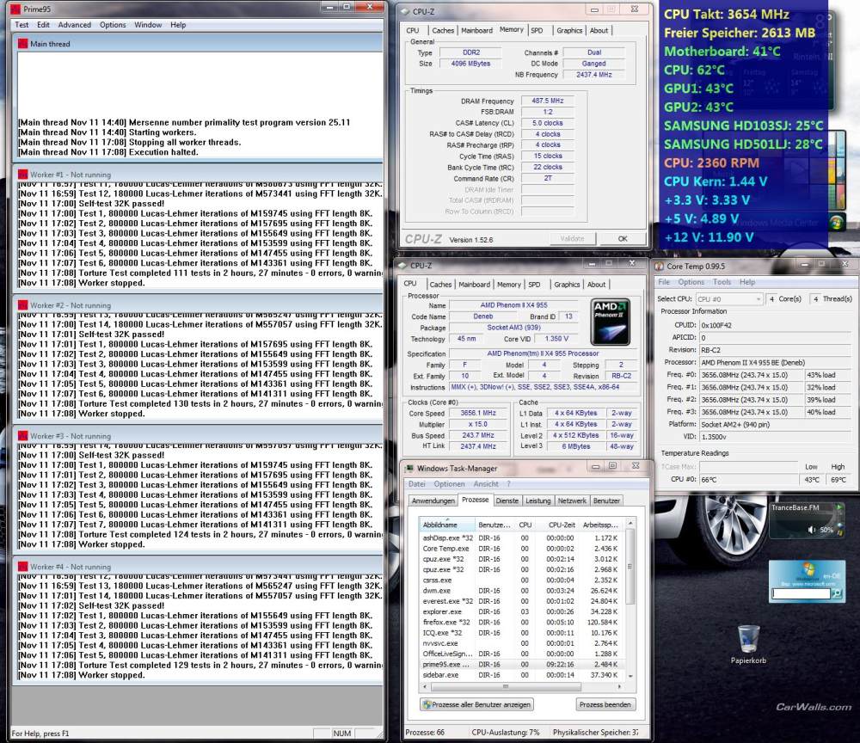Open the Ansicht menu in Task-Manager
The width and height of the screenshot is (860, 743).
(486, 484)
